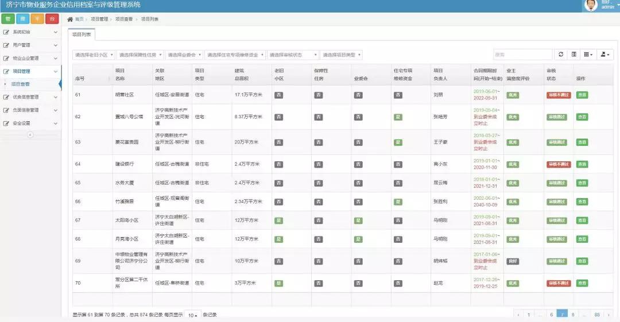Viewport: 620px width, 322px height.
Task: Click 首页 breadcrumb link
Action: (79, 19)
